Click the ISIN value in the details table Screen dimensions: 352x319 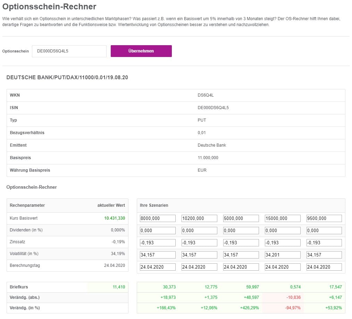click(213, 108)
